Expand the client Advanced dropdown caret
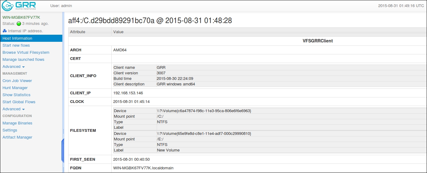427x173 pixels. click(x=23, y=67)
